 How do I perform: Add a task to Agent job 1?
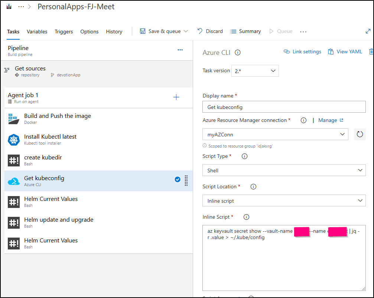pyautogui.click(x=176, y=97)
